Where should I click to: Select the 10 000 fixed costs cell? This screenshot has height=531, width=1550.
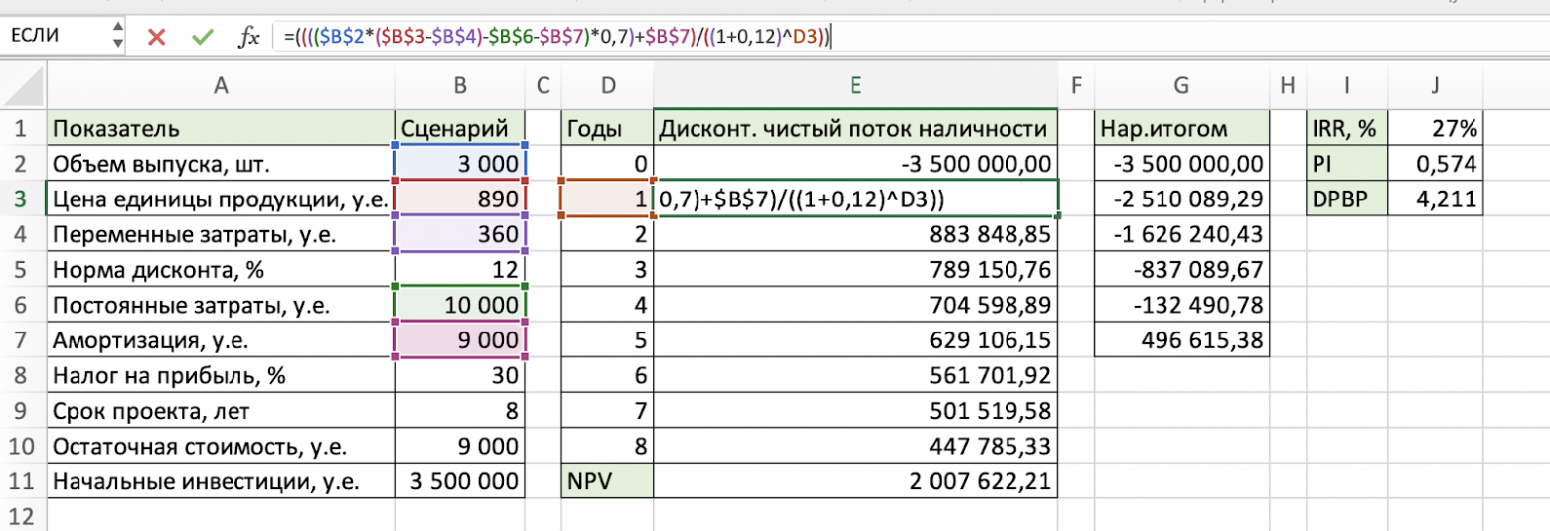[x=460, y=306]
